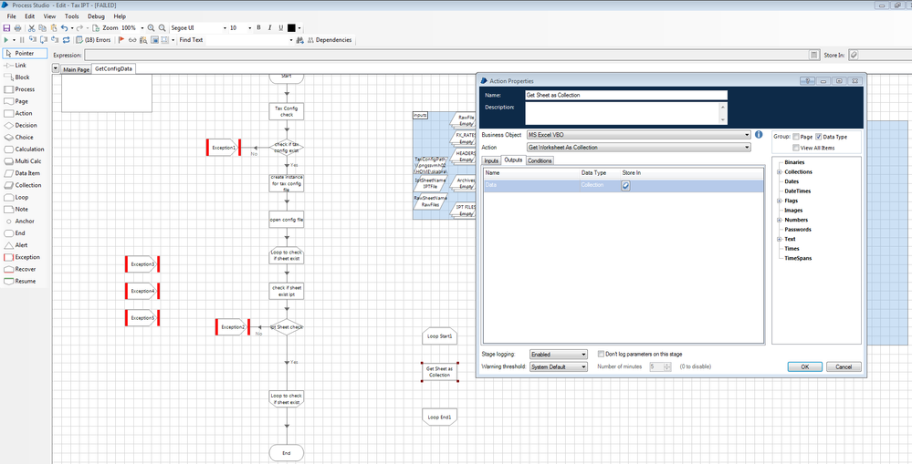Image resolution: width=912 pixels, height=464 pixels.
Task: Click the black font color swatch
Action: [x=291, y=28]
